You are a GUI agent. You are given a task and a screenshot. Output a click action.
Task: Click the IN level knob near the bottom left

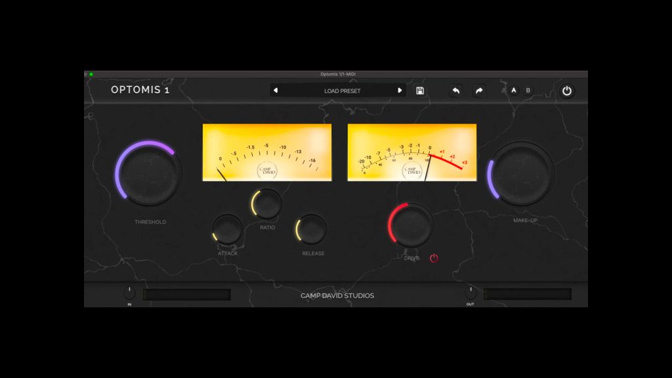click(129, 293)
